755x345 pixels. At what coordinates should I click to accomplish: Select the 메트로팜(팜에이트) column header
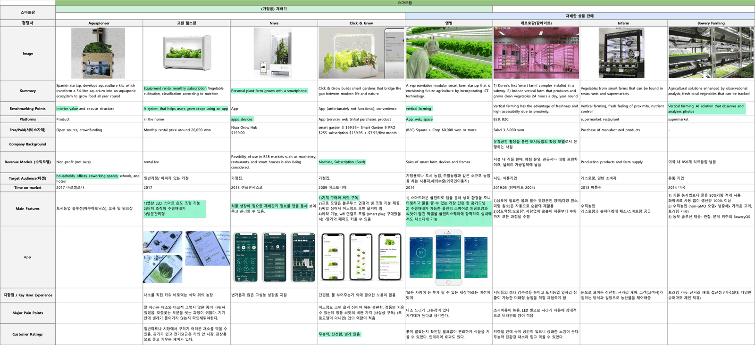click(536, 23)
